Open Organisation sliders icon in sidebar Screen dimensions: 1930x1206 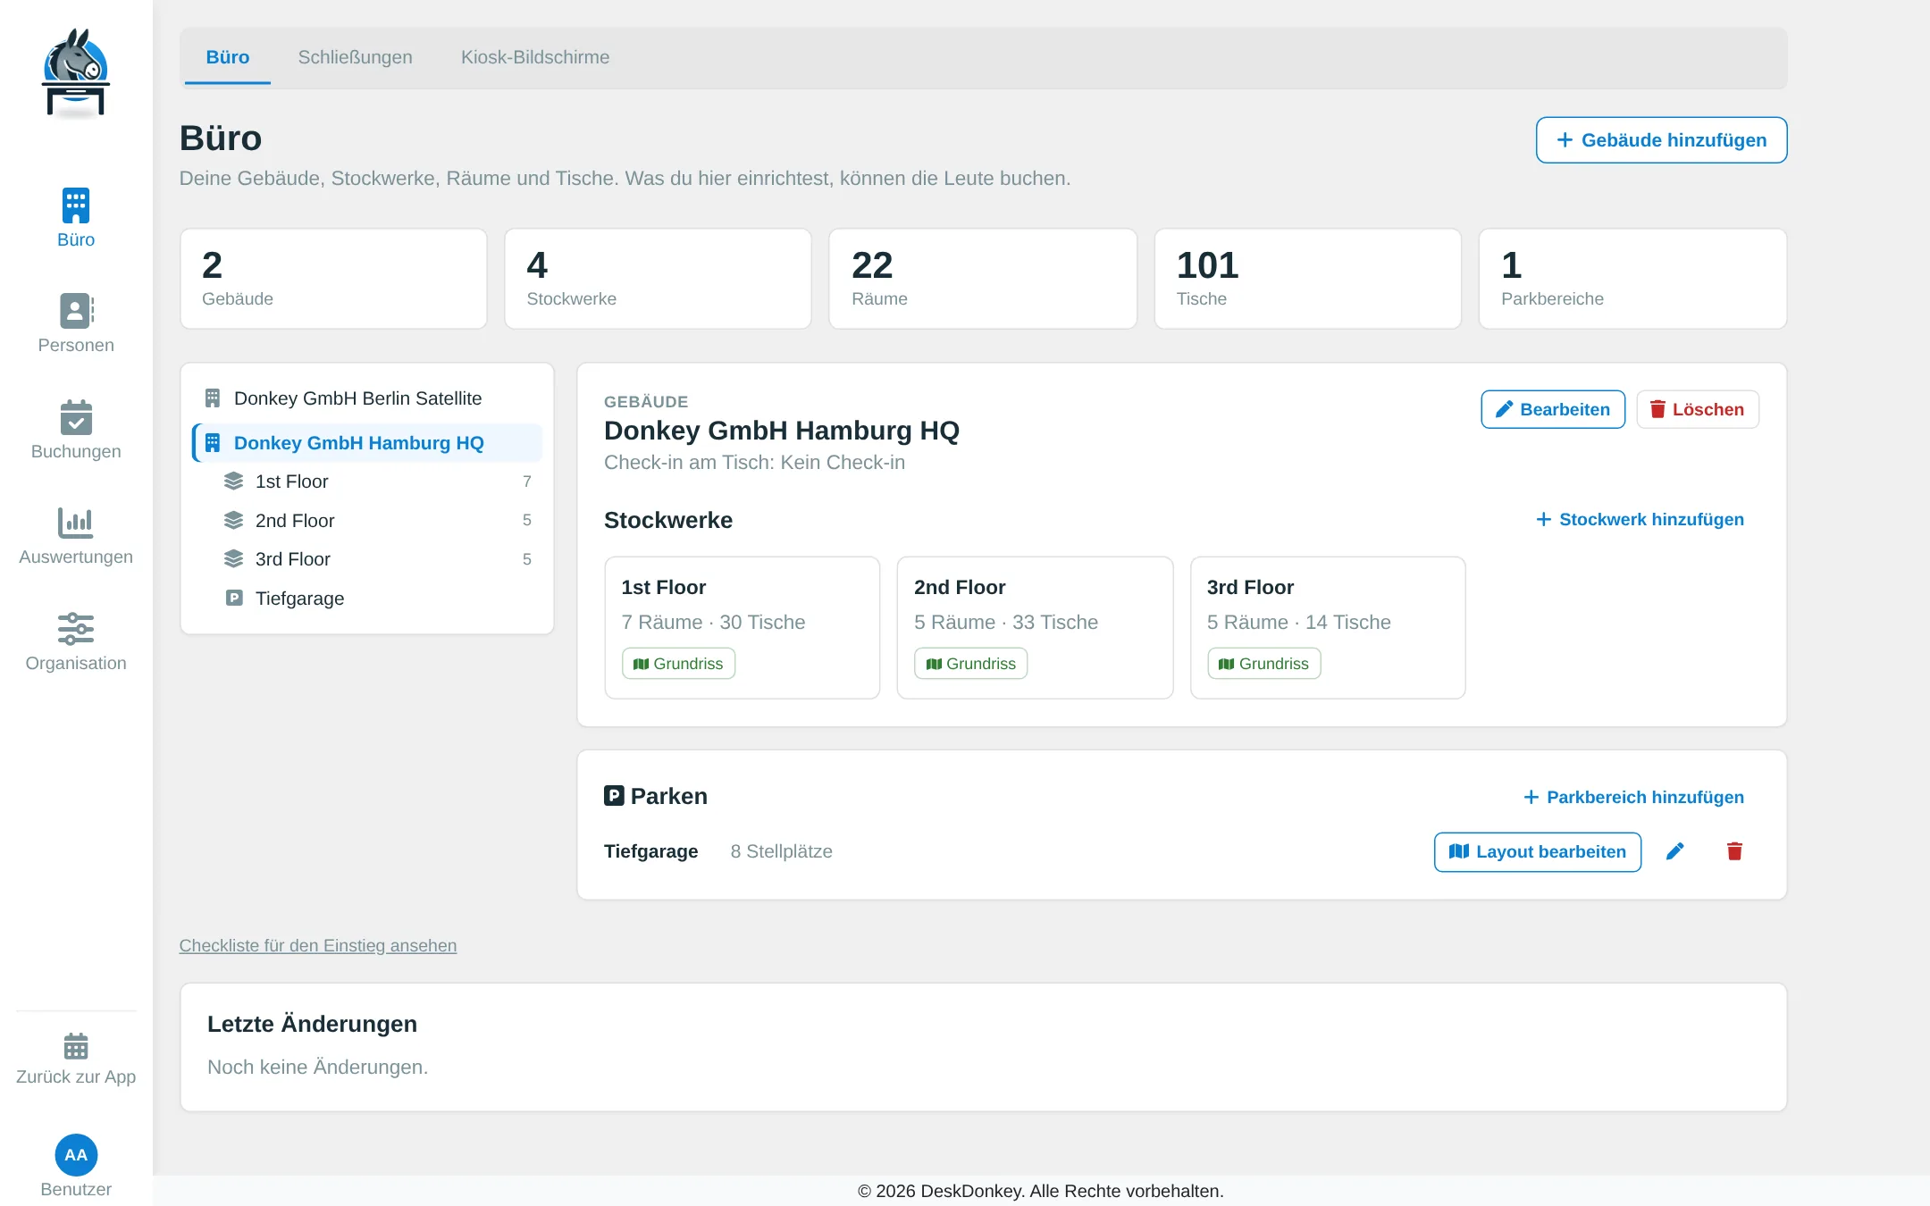click(76, 629)
